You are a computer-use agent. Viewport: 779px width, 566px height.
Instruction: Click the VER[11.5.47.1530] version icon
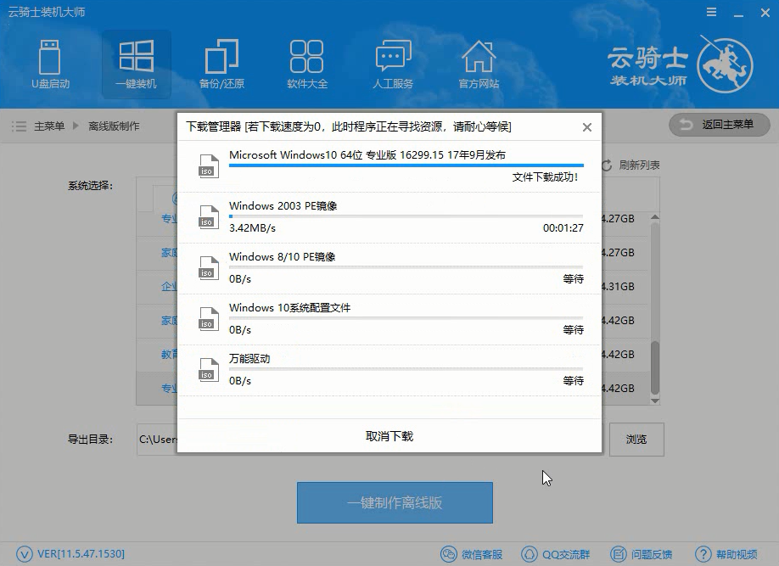click(x=25, y=553)
